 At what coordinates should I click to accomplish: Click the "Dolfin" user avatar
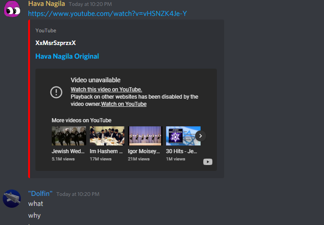point(12,199)
